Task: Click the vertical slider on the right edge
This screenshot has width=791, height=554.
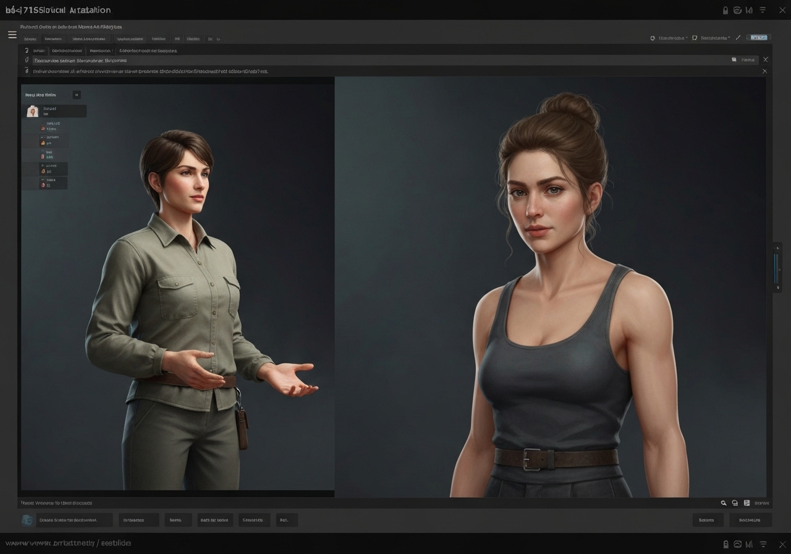Action: pos(777,267)
